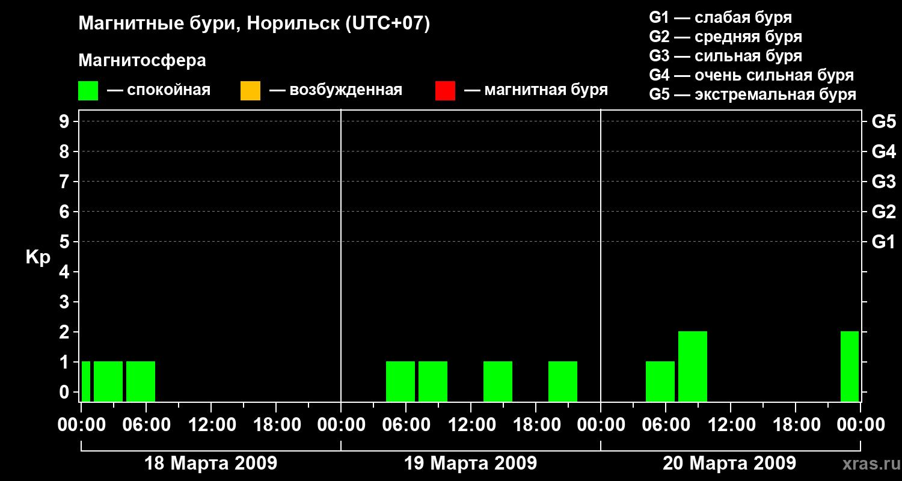Click the 'Kp' axis label
902x481 pixels.
click(x=38, y=257)
